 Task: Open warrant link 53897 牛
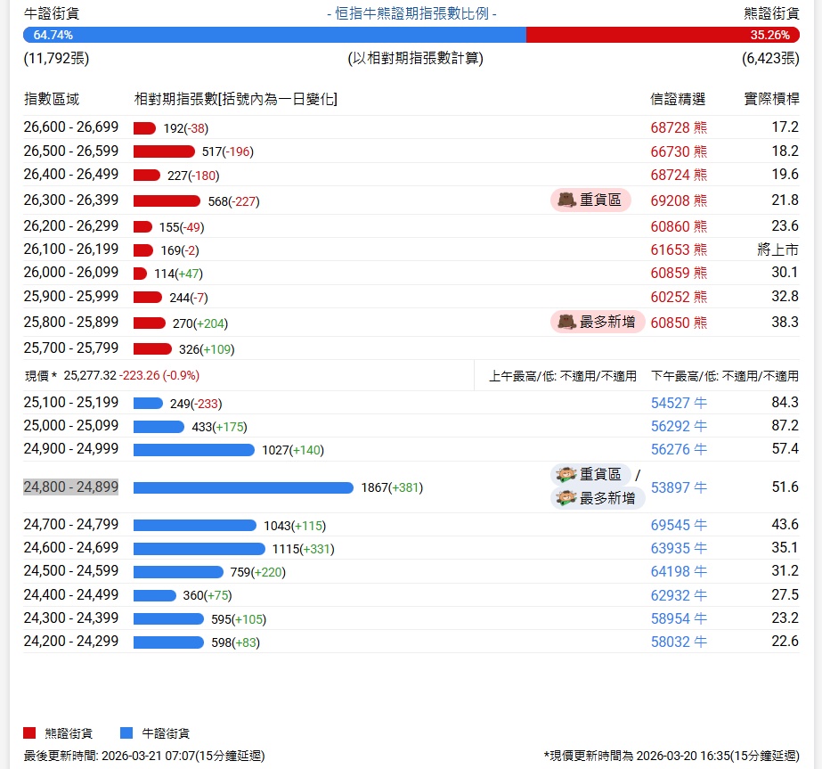pyautogui.click(x=679, y=487)
